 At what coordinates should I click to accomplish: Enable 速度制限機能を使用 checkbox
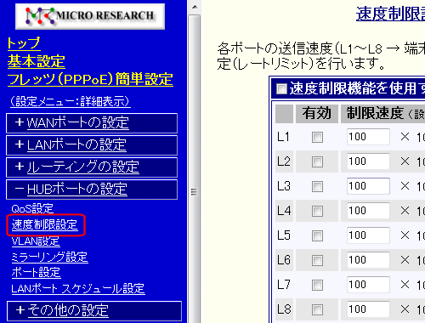click(x=281, y=88)
